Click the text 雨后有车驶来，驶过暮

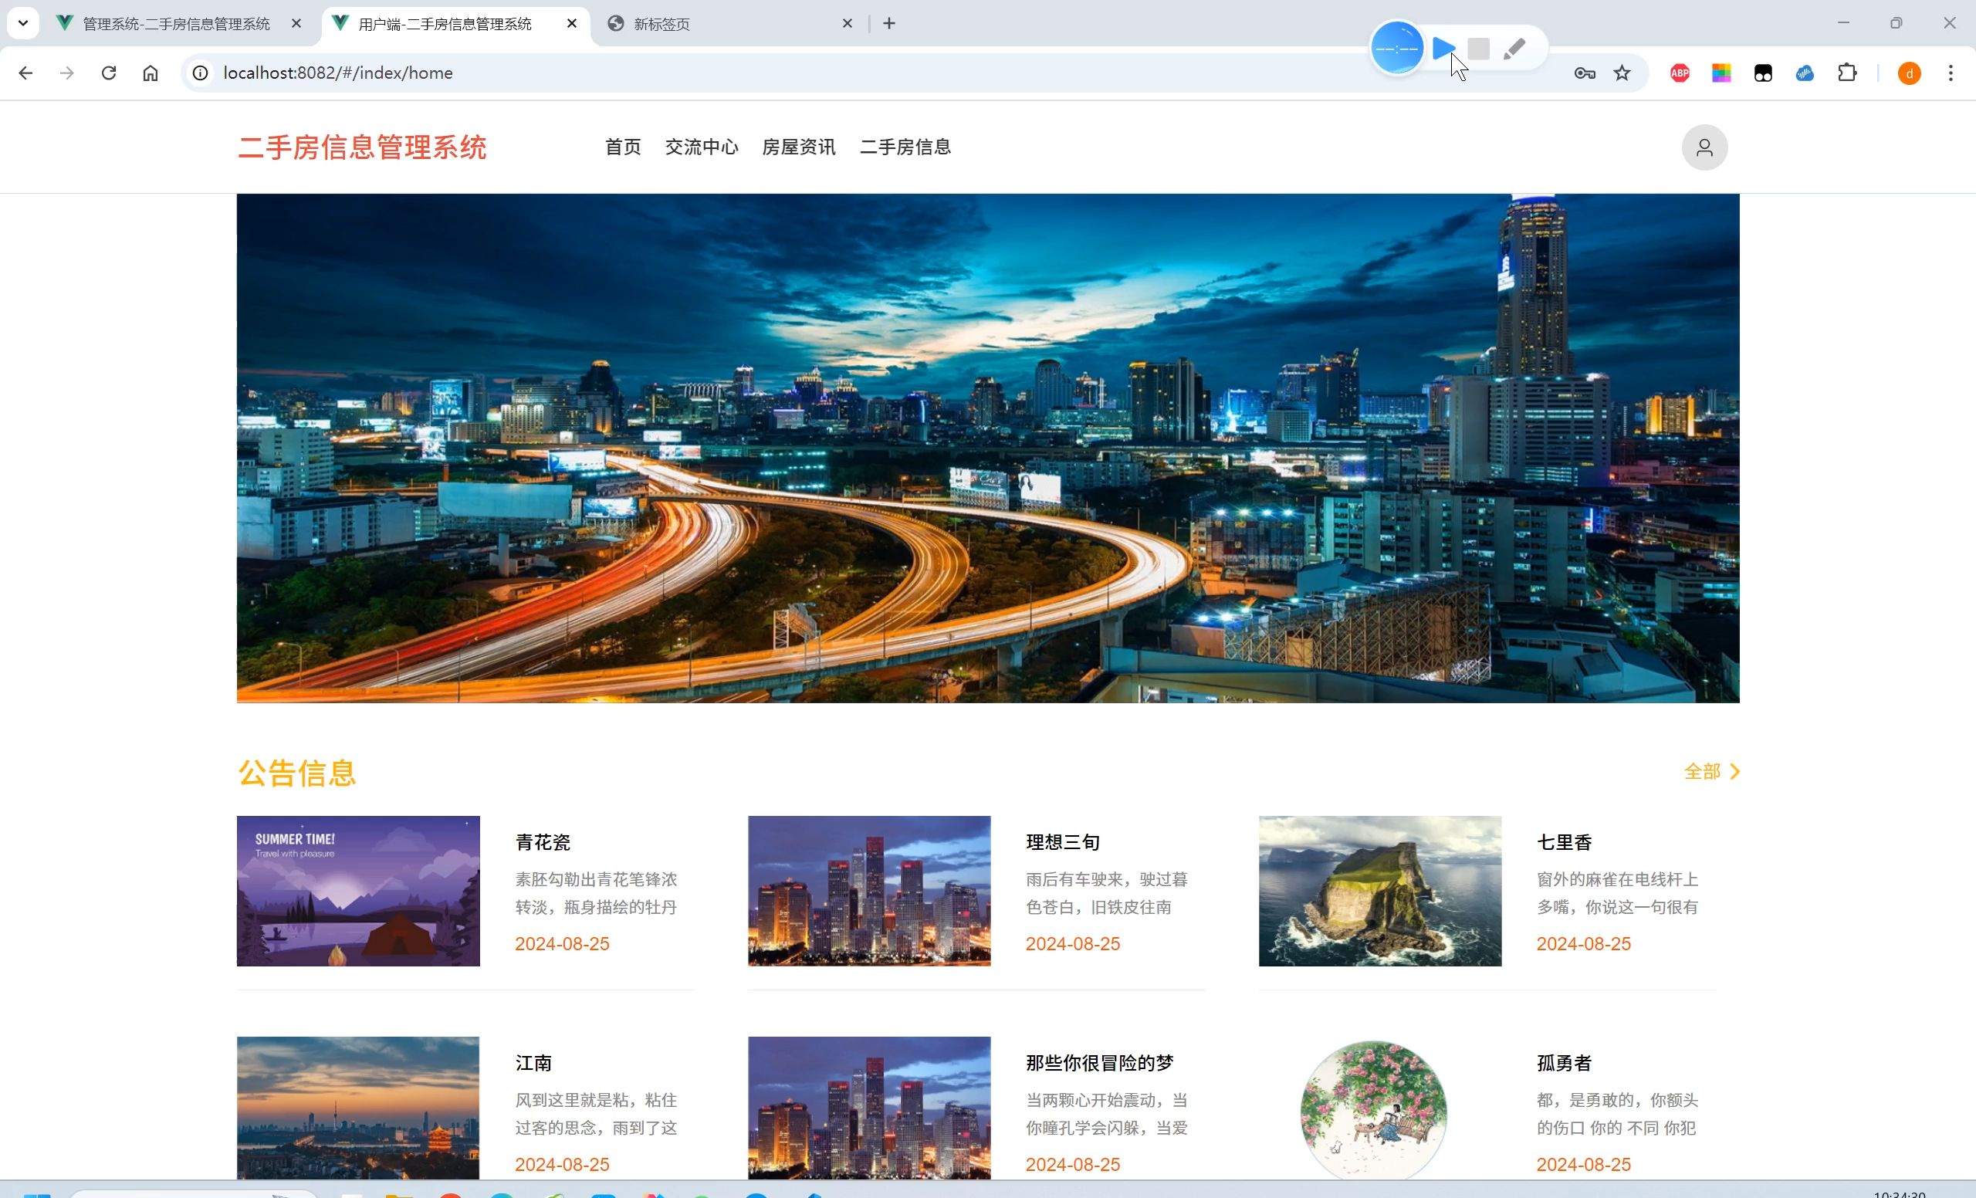[1107, 880]
